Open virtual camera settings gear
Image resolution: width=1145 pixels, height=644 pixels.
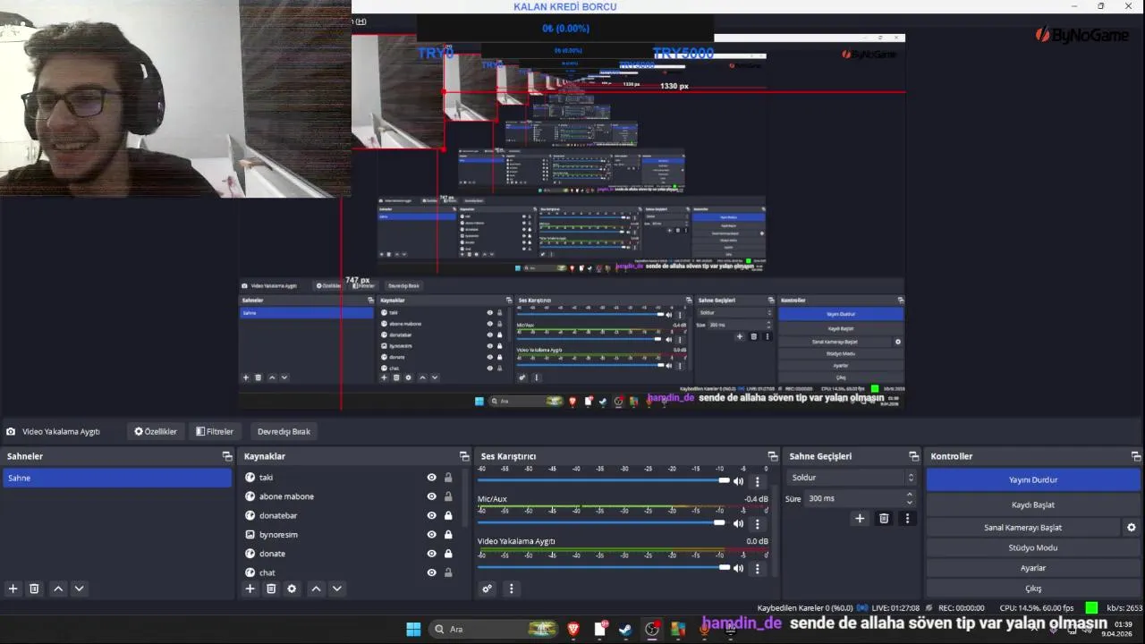1131,528
